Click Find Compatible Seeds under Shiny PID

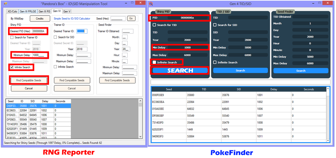pos(29,80)
